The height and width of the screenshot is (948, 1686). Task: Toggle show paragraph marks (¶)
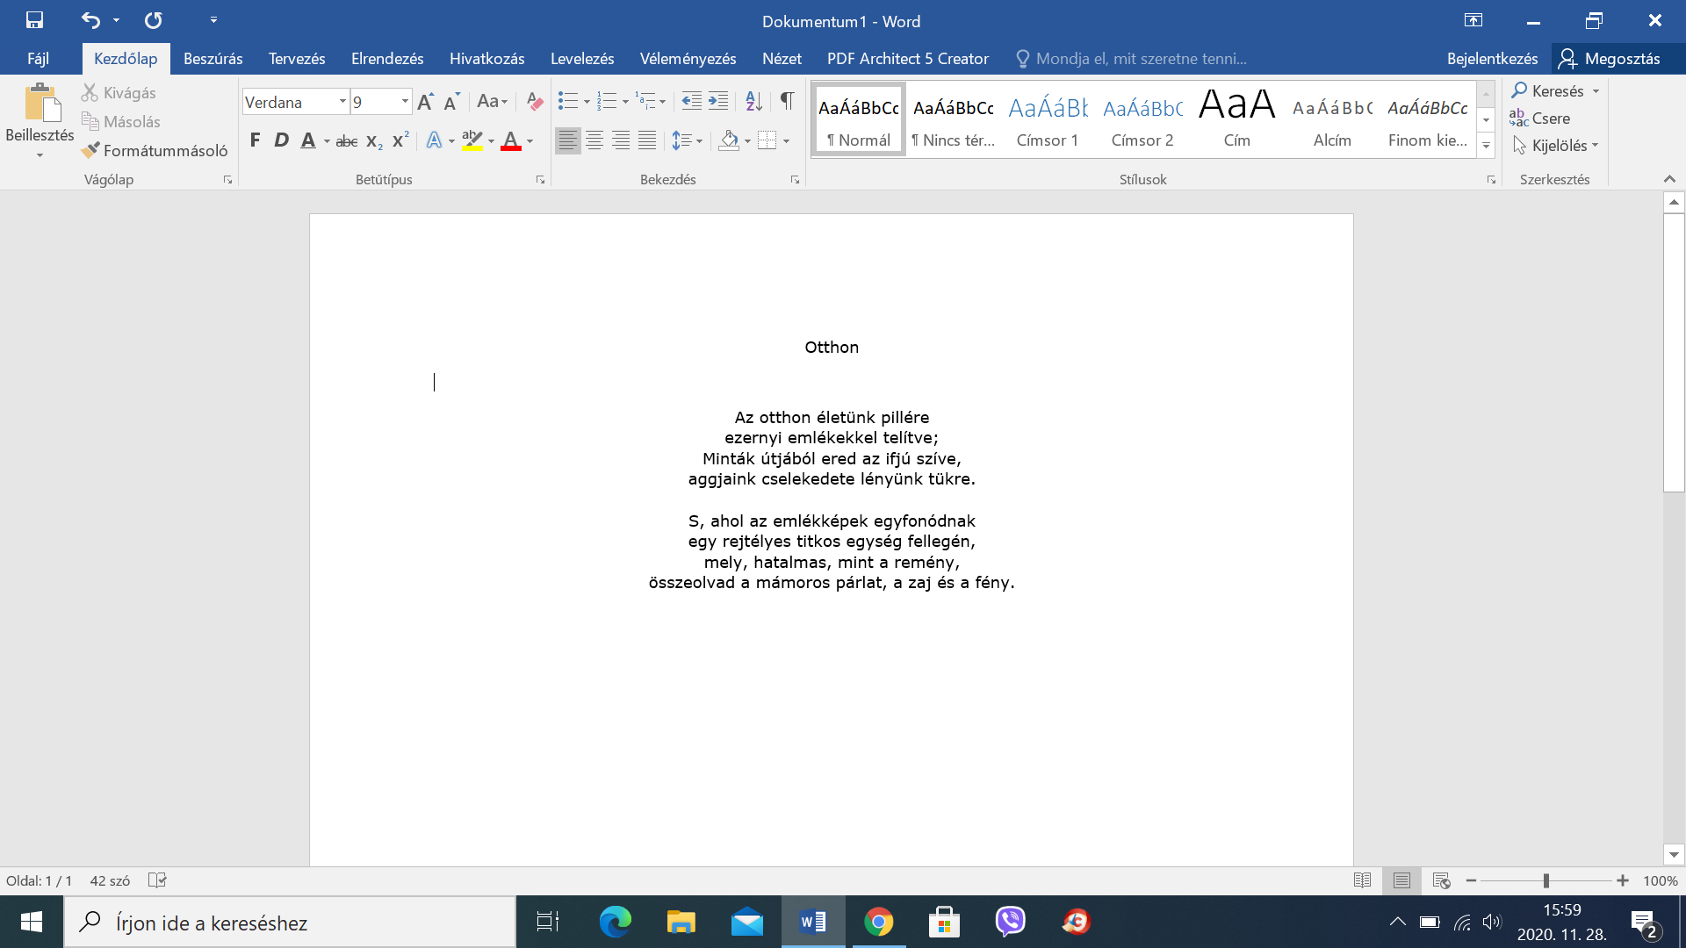click(x=788, y=102)
